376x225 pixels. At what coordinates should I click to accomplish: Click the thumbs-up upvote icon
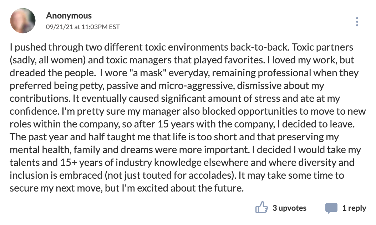(x=261, y=207)
